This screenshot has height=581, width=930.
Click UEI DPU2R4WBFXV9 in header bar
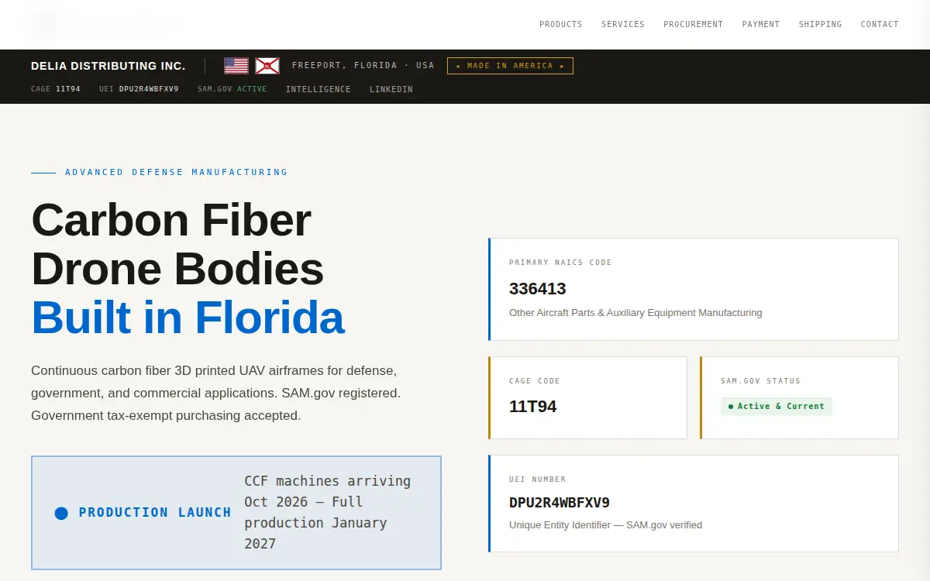139,89
